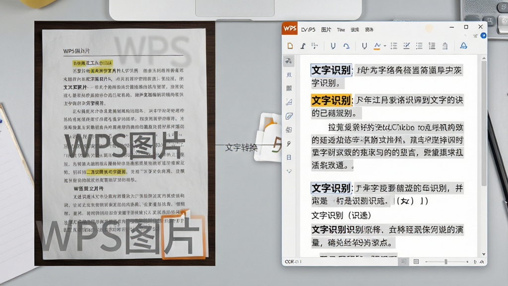
Task: Click the WPS图片片 header on scanned page
Action: (76, 51)
